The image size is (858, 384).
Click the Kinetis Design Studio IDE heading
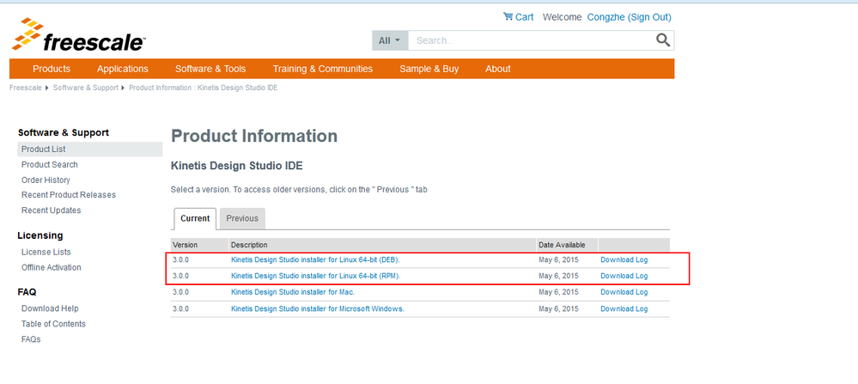pos(237,166)
